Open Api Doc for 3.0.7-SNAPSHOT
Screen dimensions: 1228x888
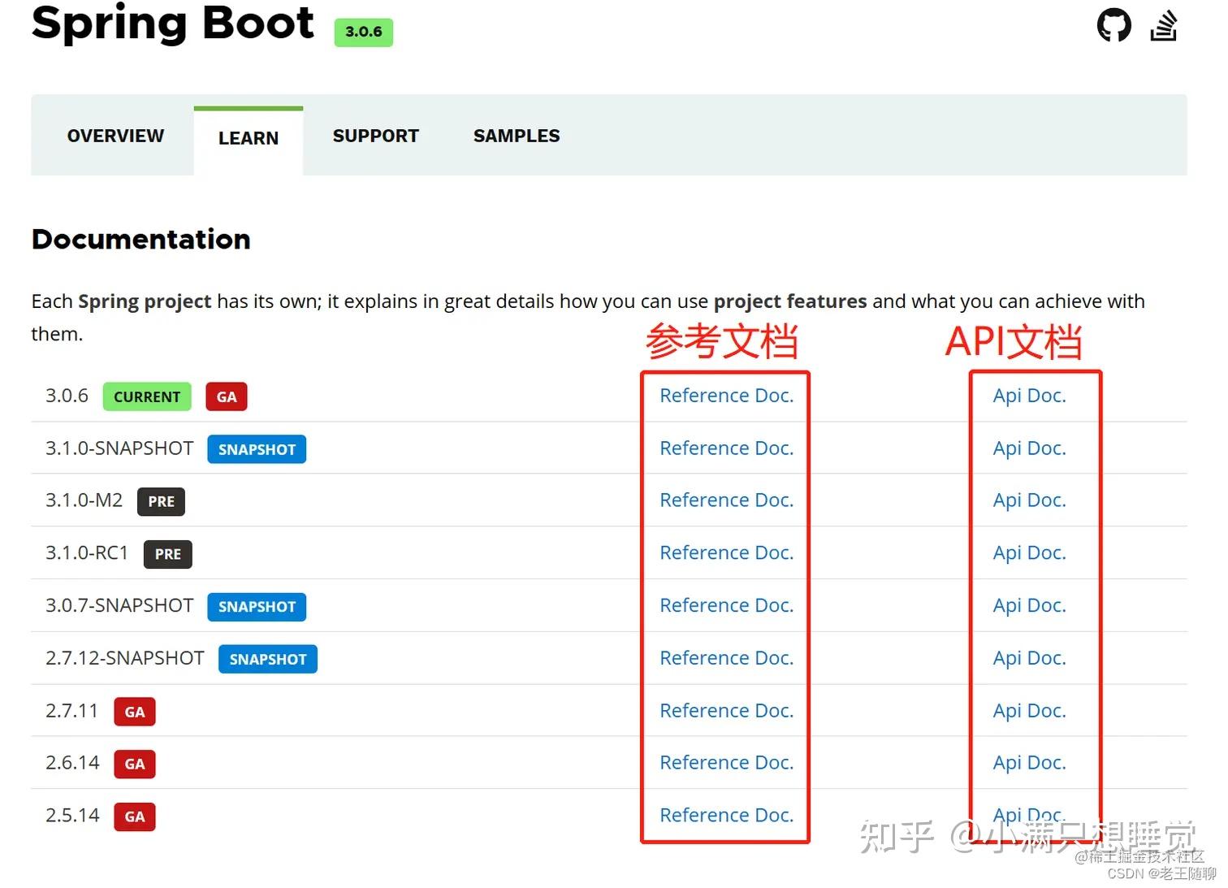[1029, 605]
